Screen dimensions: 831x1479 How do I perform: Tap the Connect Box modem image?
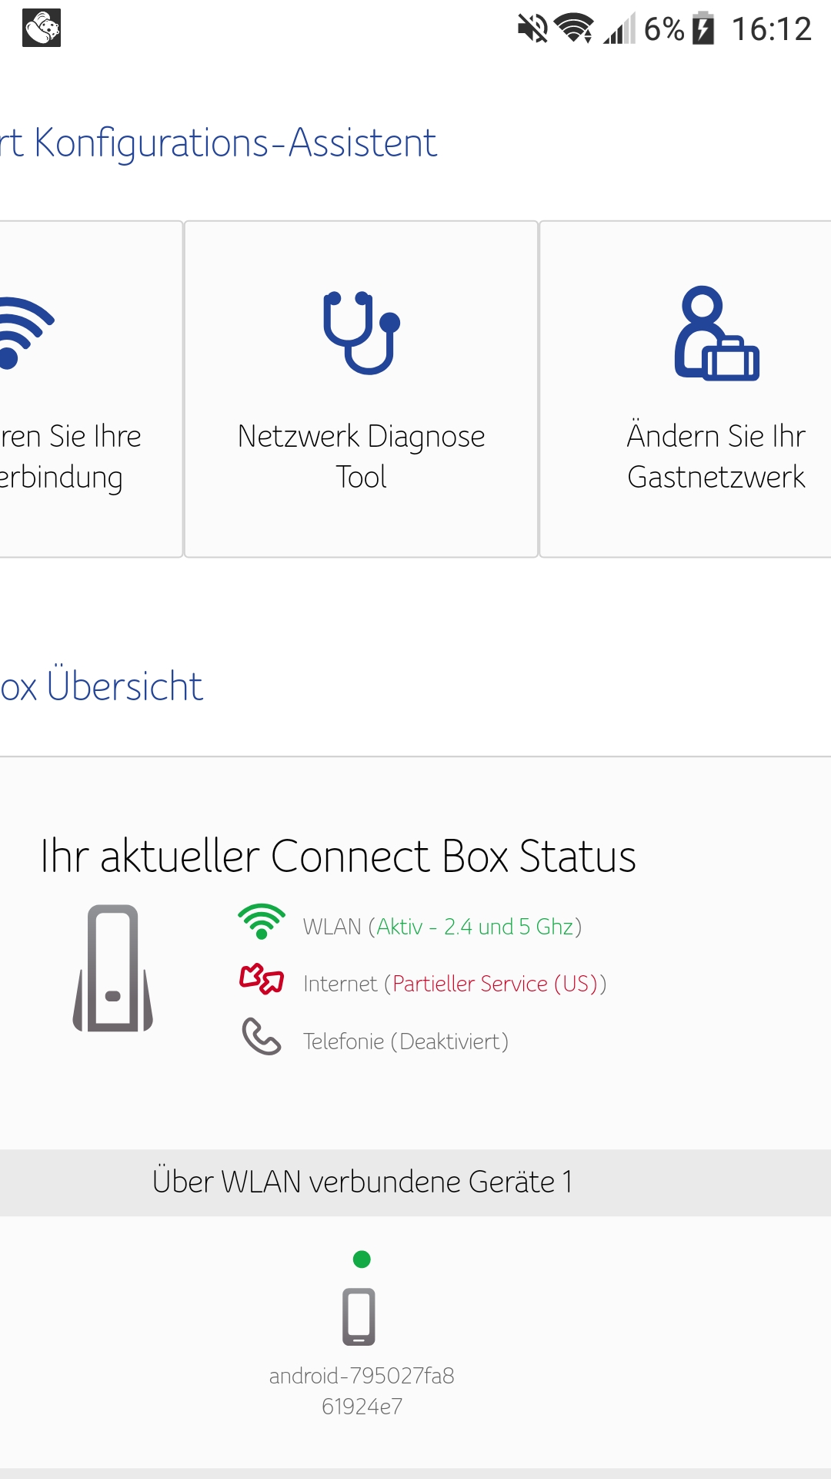pos(113,968)
